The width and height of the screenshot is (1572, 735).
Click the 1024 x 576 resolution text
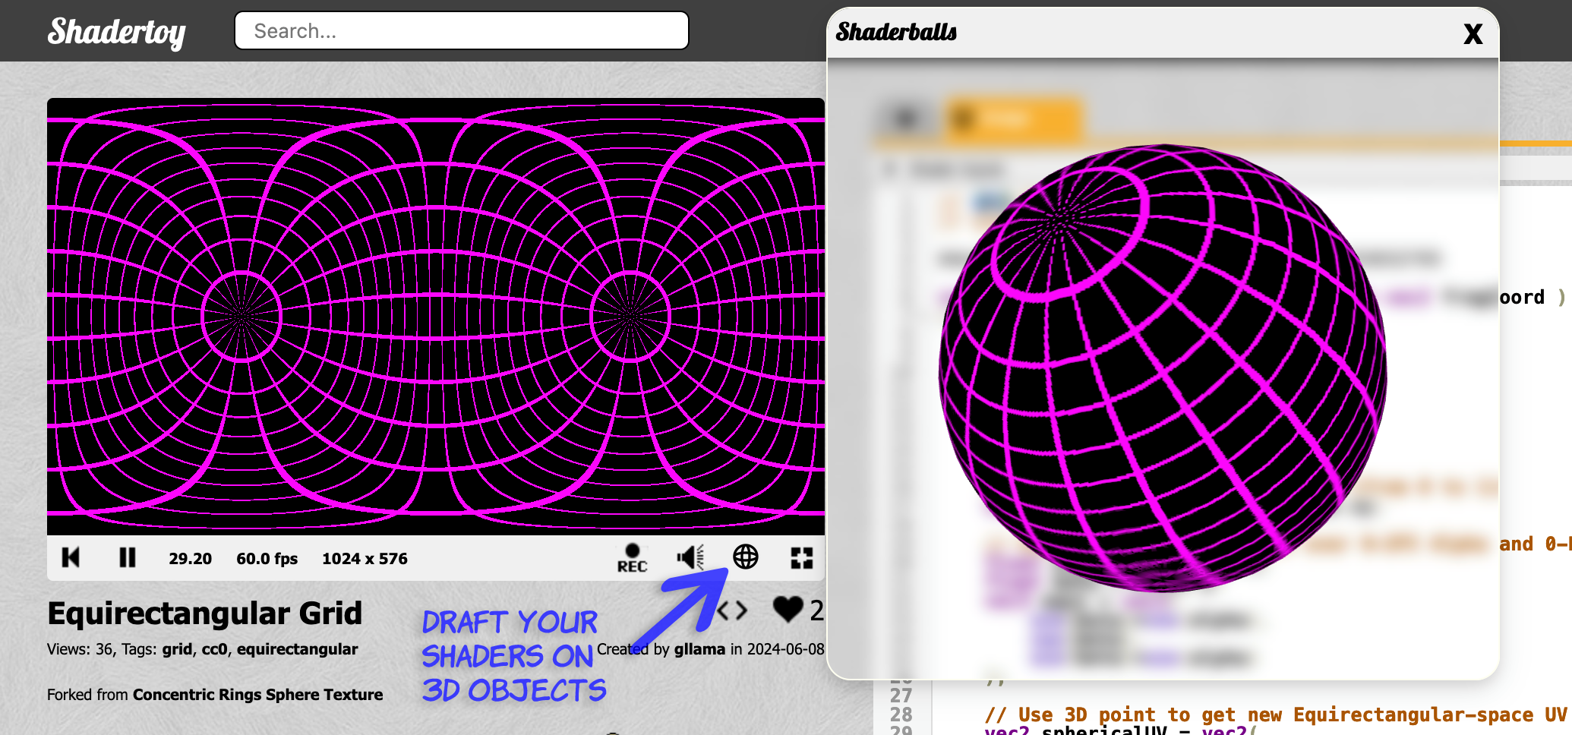365,559
